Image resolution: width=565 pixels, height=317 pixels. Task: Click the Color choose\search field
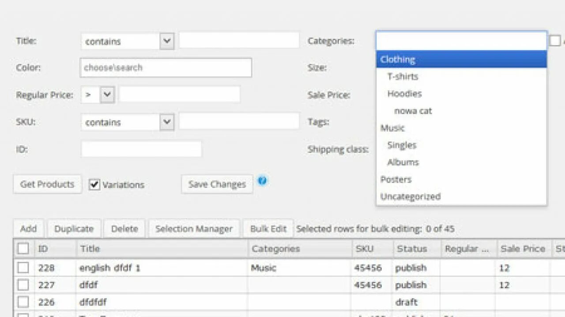point(166,67)
